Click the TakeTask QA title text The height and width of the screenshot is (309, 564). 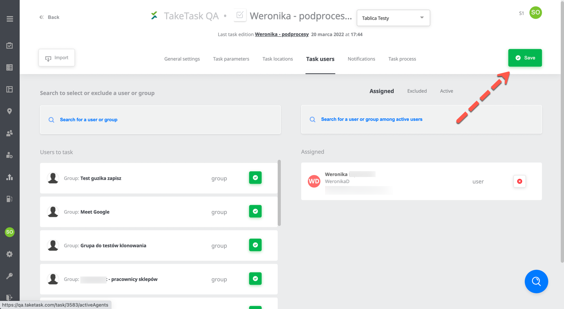pyautogui.click(x=191, y=16)
